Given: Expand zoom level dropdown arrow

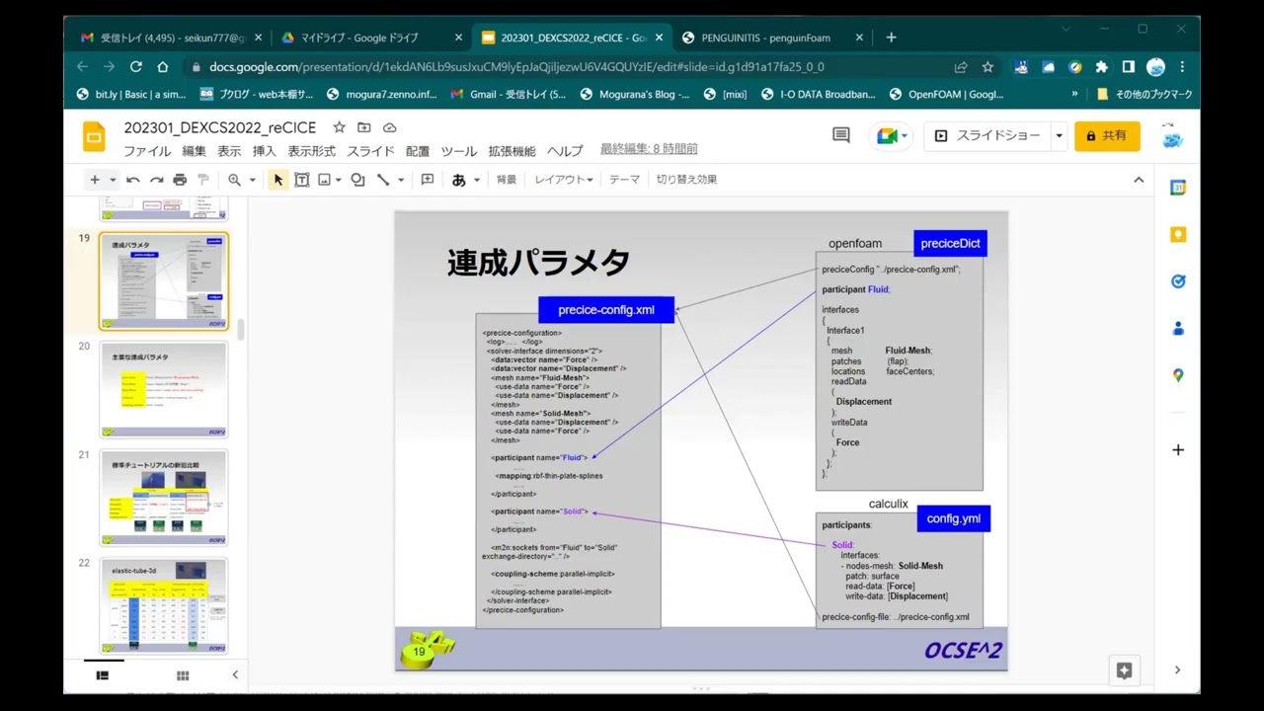Looking at the screenshot, I should [252, 180].
